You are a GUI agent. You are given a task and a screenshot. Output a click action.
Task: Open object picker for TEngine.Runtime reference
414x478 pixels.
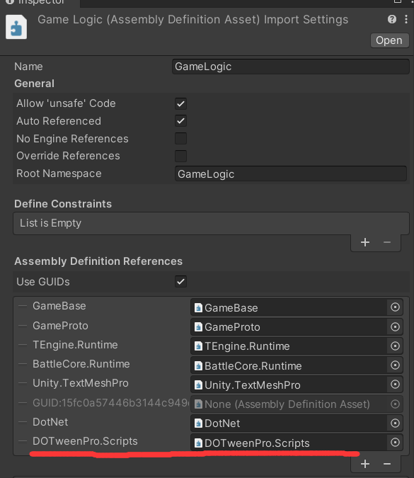point(395,346)
